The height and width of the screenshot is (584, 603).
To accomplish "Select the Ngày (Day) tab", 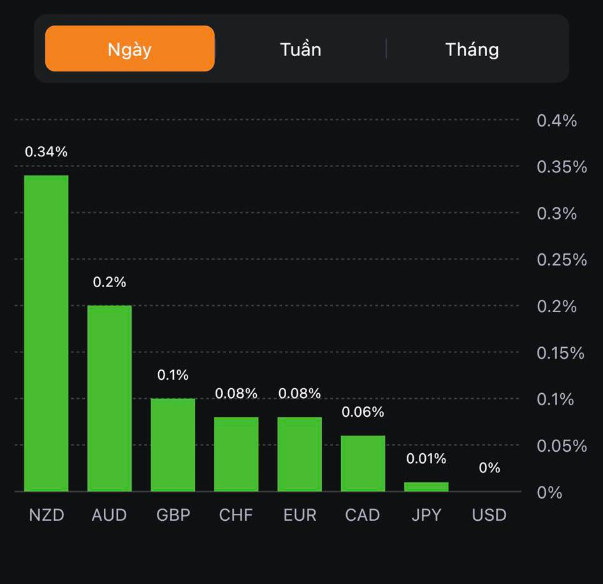I will (x=130, y=49).
